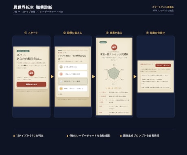Screen dimensions: 187x155
Task: Select footer text 6軸のレーダーチャートを自動描画
Action: [89, 135]
